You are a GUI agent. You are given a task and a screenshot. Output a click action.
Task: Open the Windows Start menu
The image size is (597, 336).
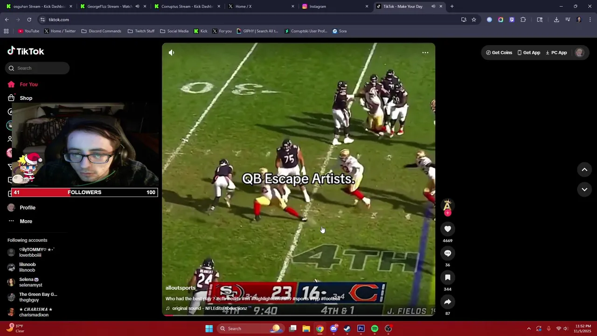tap(209, 329)
